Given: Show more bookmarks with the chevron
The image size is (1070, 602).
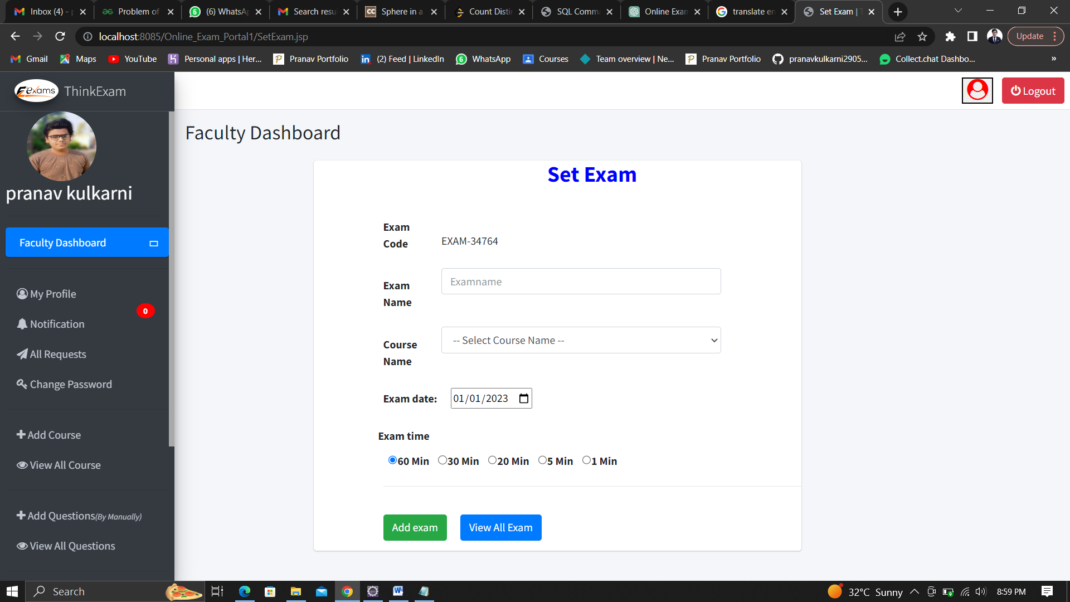Looking at the screenshot, I should coord(1053,59).
